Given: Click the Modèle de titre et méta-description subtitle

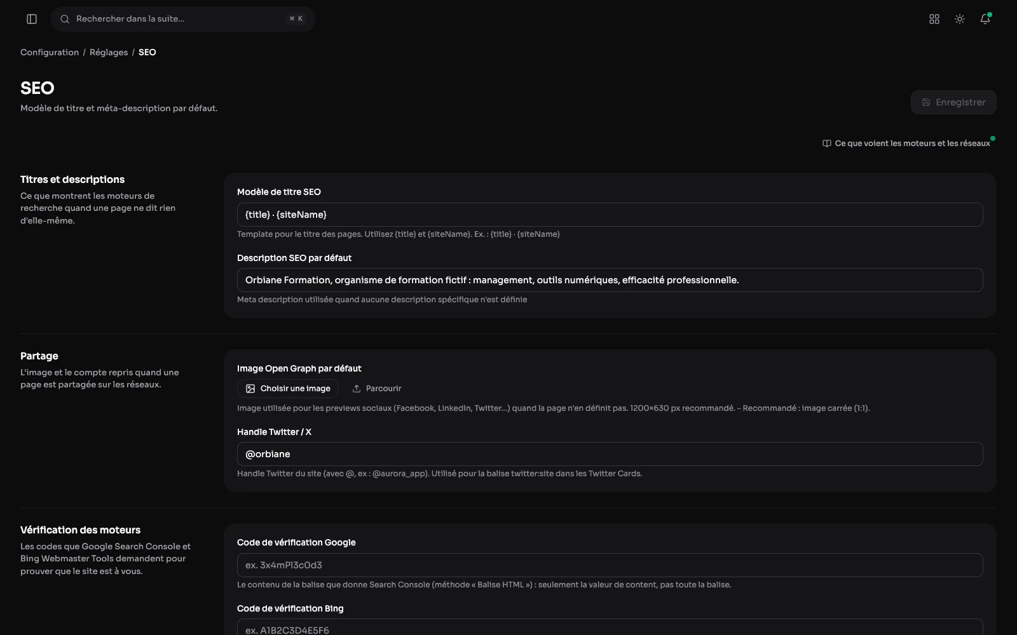Looking at the screenshot, I should [x=119, y=109].
